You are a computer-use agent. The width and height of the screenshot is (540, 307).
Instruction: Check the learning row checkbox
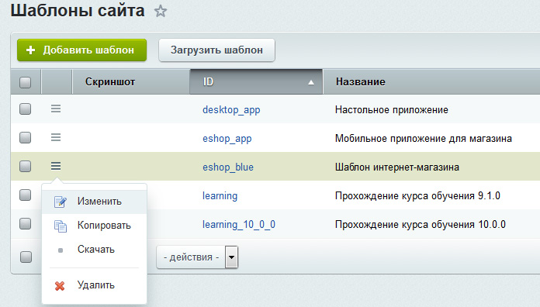click(x=25, y=195)
